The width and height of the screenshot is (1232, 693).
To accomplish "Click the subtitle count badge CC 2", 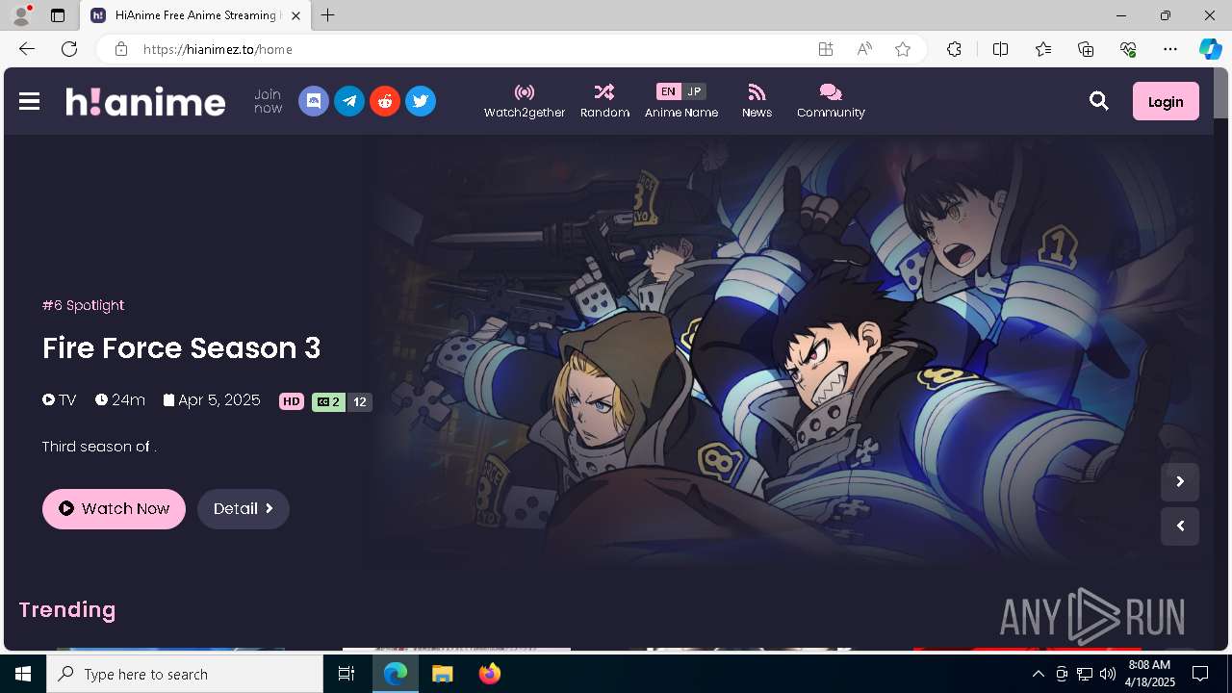I will [328, 401].
